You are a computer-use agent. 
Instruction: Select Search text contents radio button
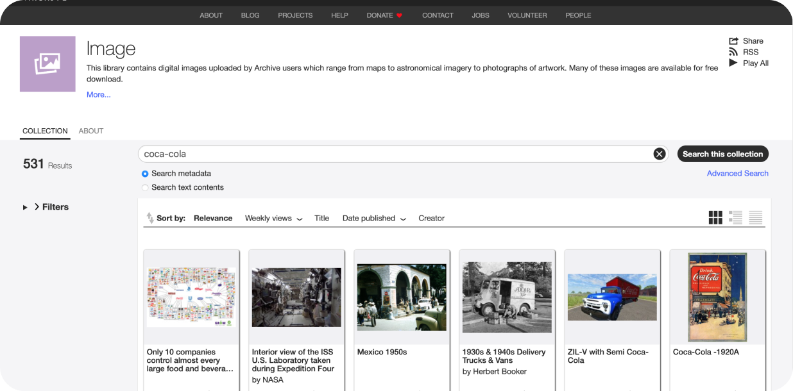[145, 188]
